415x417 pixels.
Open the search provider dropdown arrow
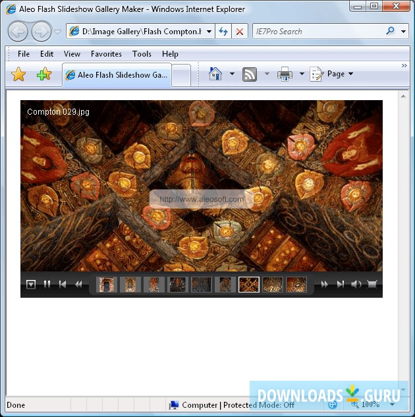403,32
